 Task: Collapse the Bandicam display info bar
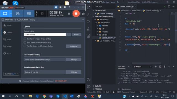(x=83, y=20)
